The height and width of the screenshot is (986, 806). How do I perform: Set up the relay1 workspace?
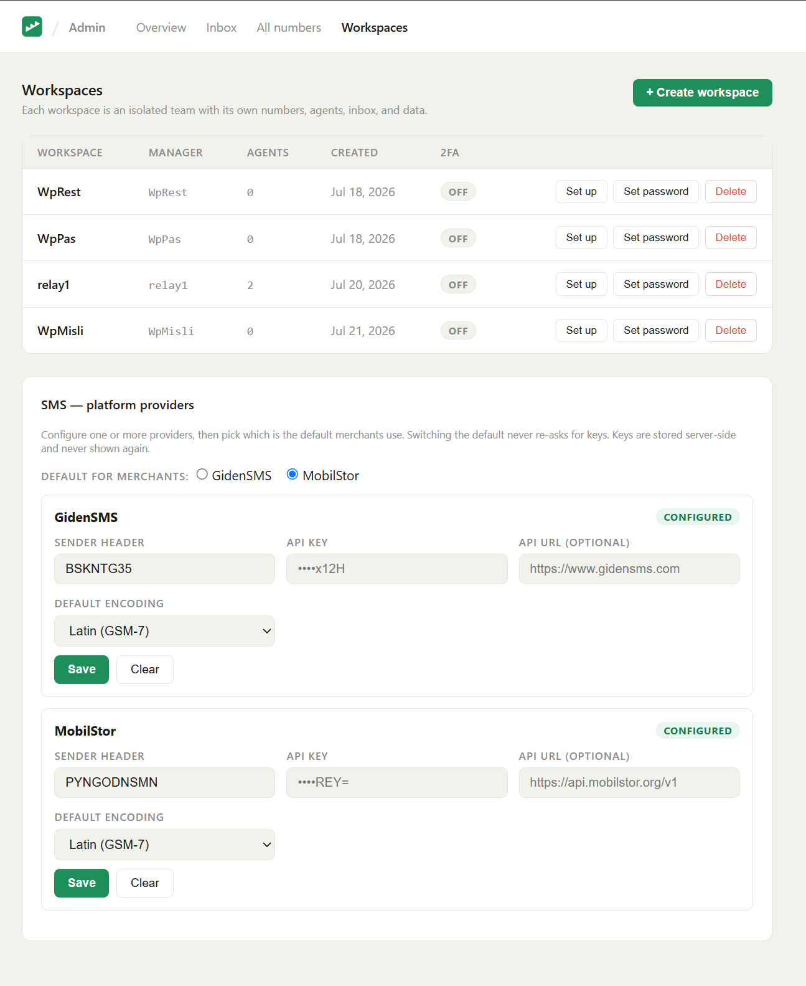tap(581, 284)
